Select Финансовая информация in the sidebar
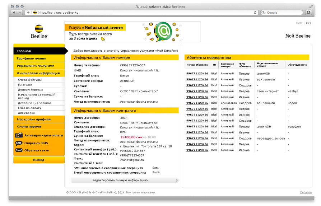Image resolution: width=321 pixels, height=206 pixels. point(39,73)
